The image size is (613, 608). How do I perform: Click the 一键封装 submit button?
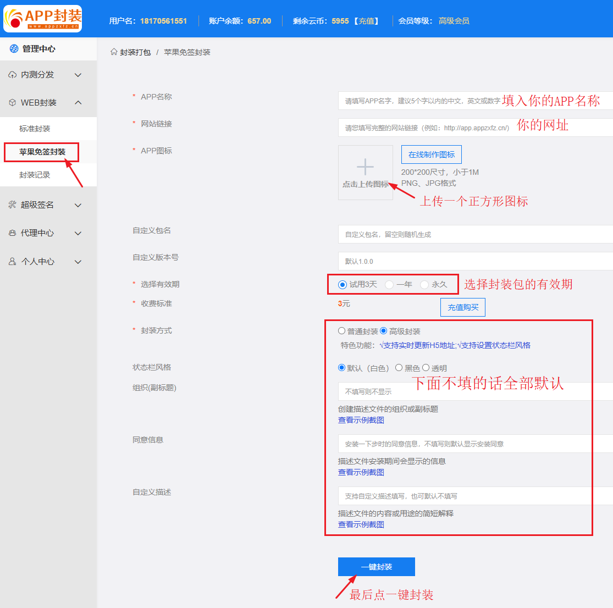(376, 567)
